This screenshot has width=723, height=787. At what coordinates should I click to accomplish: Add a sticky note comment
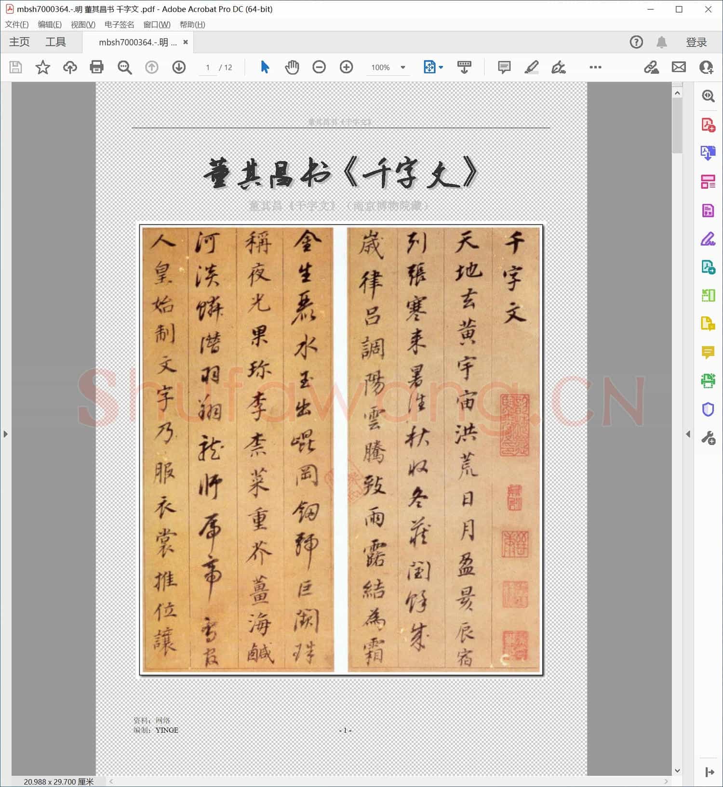[x=504, y=67]
